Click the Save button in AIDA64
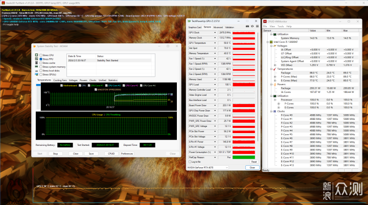This screenshot has width=368, height=205. coord(91,153)
